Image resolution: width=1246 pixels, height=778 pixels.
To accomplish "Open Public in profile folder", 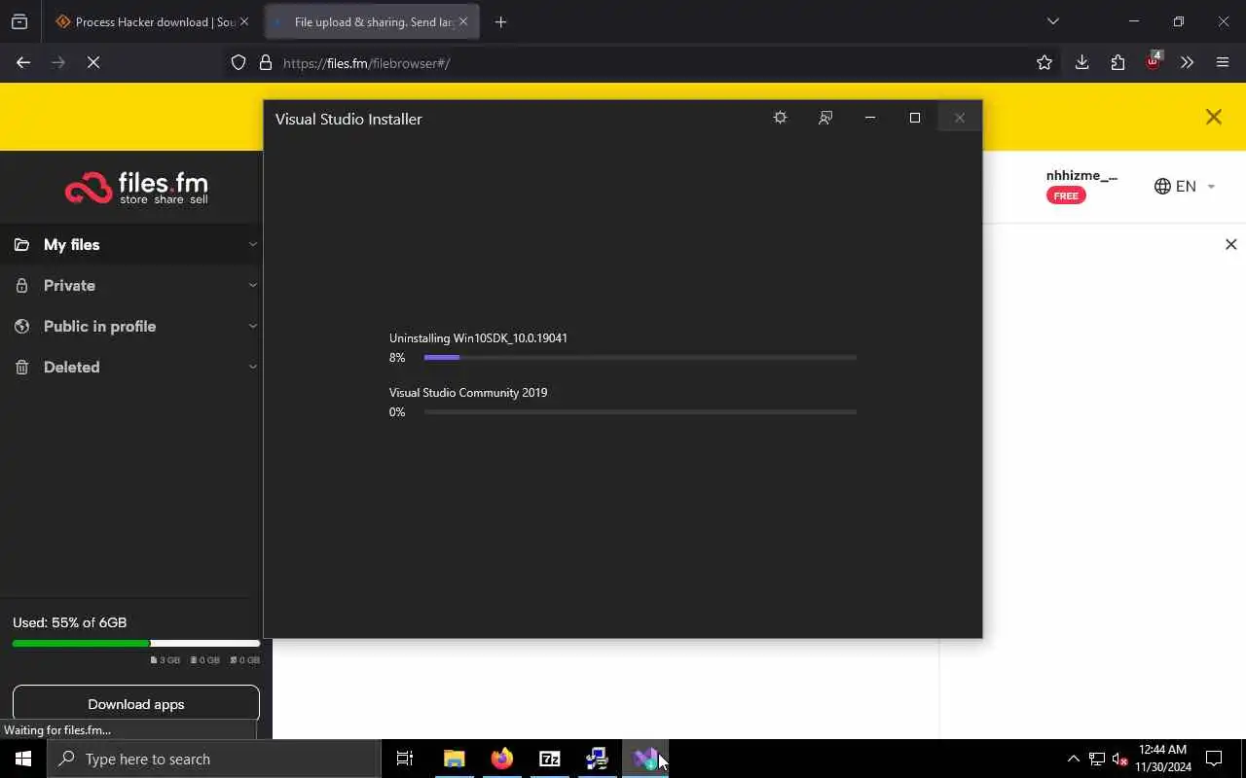I will pos(99,326).
